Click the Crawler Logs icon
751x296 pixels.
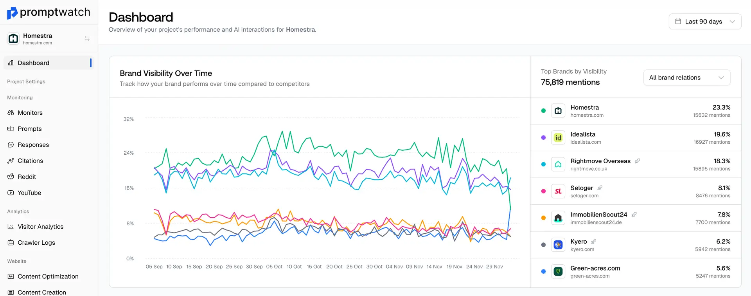[11, 243]
